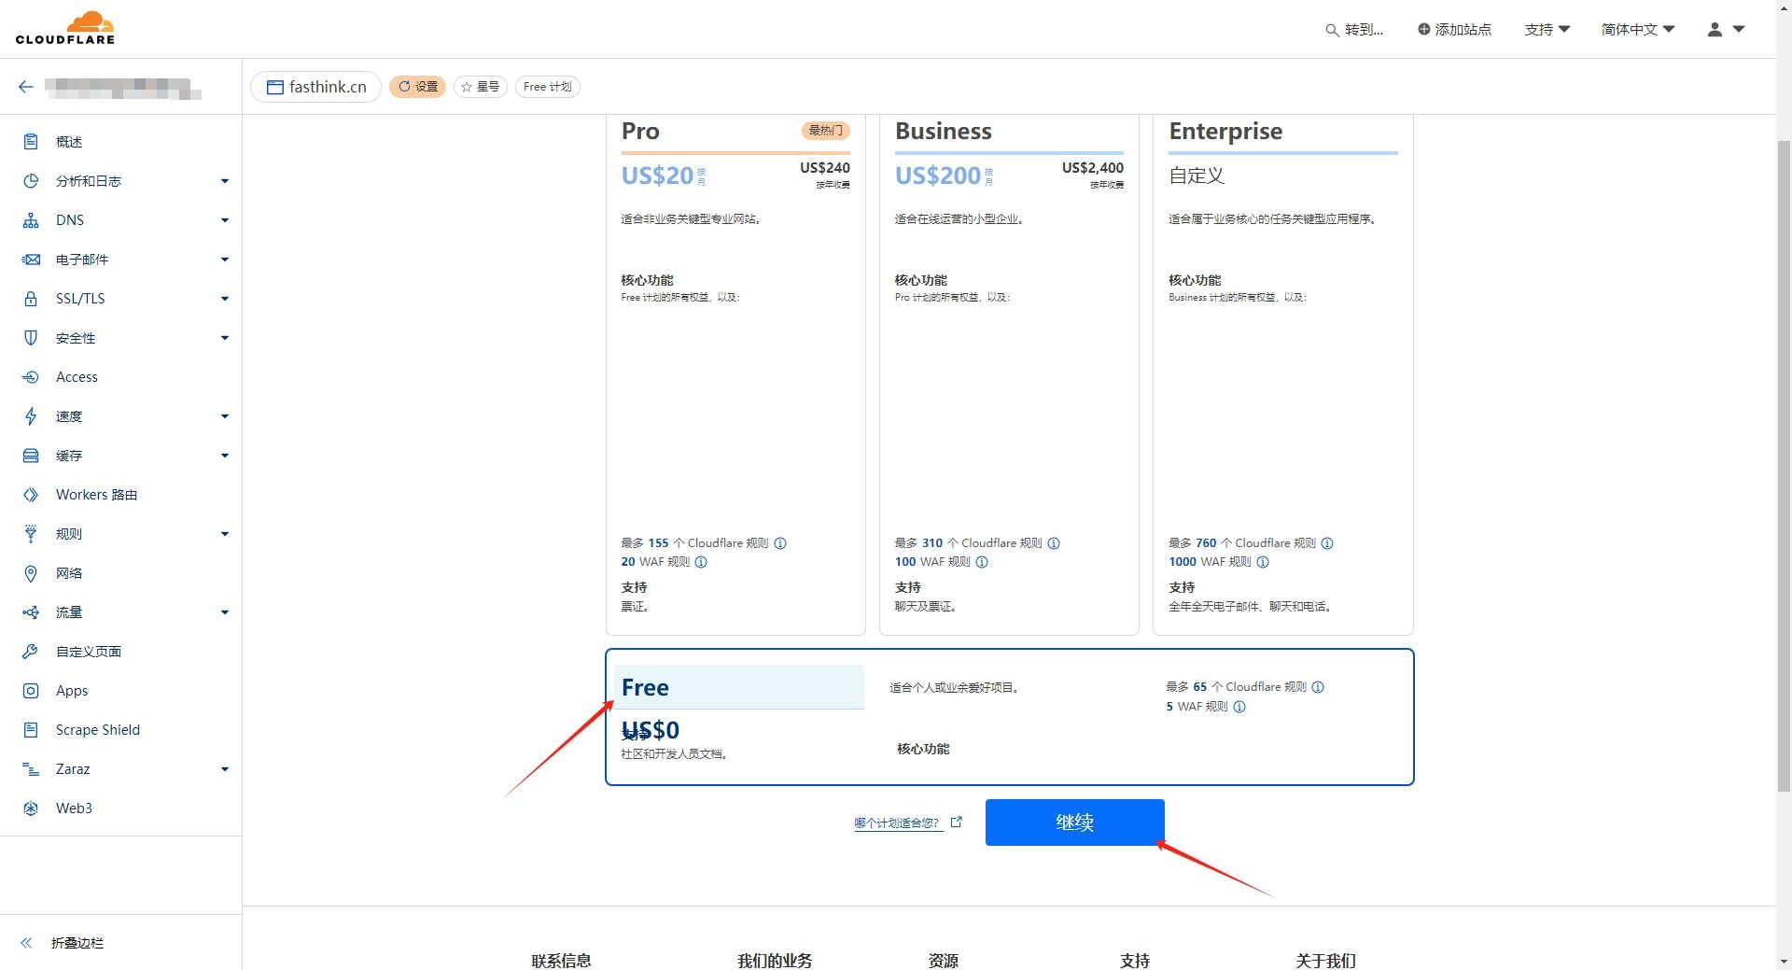The width and height of the screenshot is (1792, 970).
Task: Expand the 流量 sidebar section
Action: tap(225, 612)
